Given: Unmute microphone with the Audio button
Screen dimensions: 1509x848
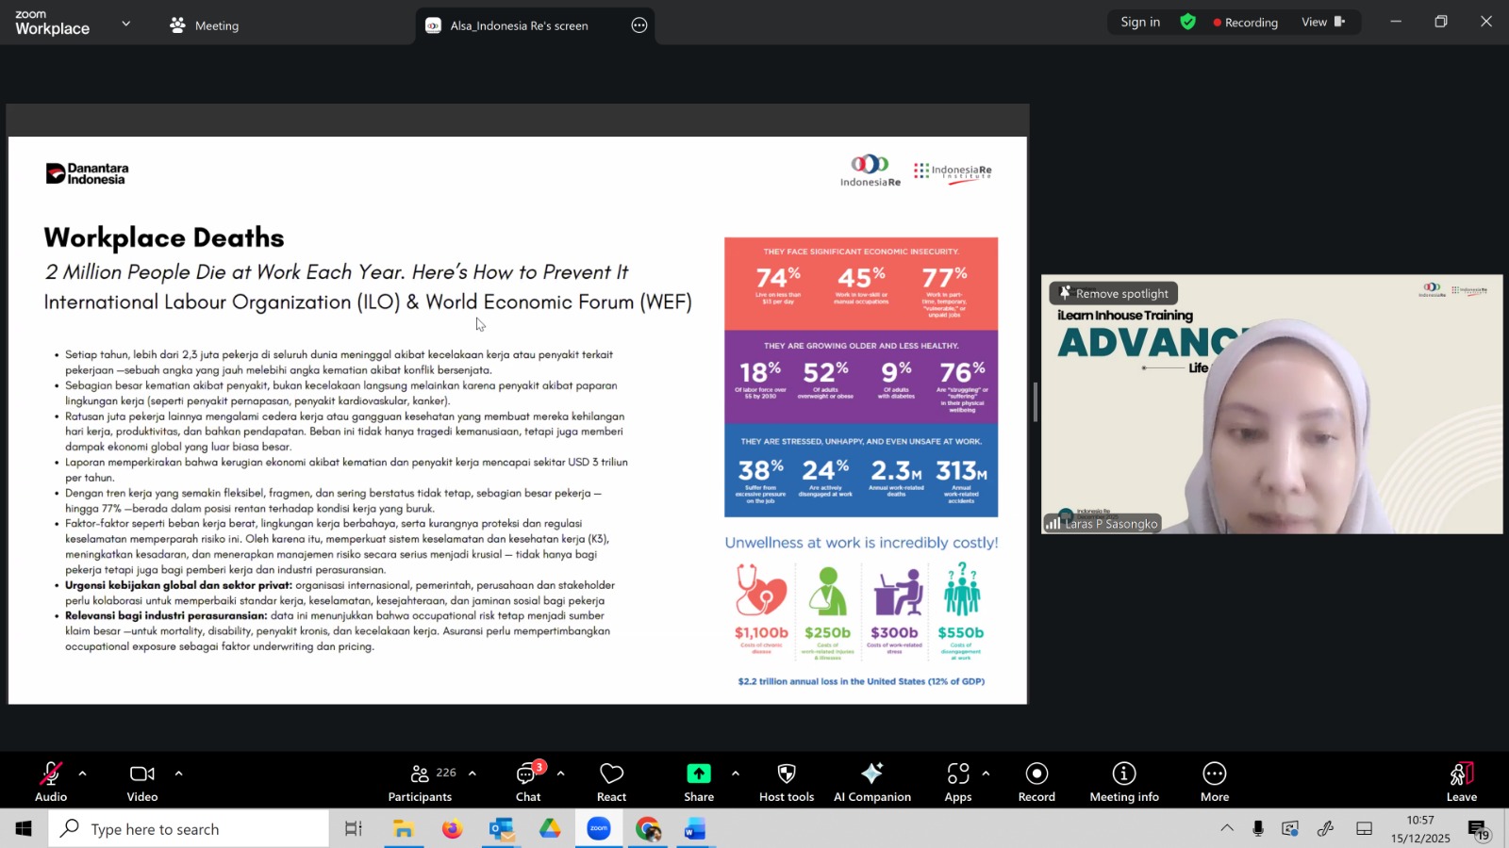Looking at the screenshot, I should (51, 781).
